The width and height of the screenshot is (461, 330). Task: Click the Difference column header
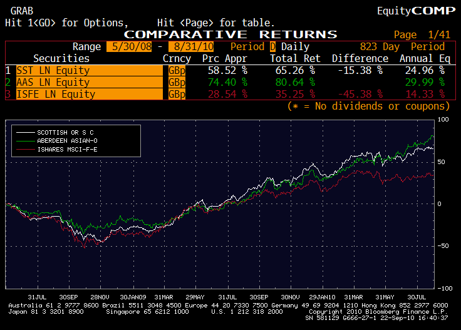point(360,58)
